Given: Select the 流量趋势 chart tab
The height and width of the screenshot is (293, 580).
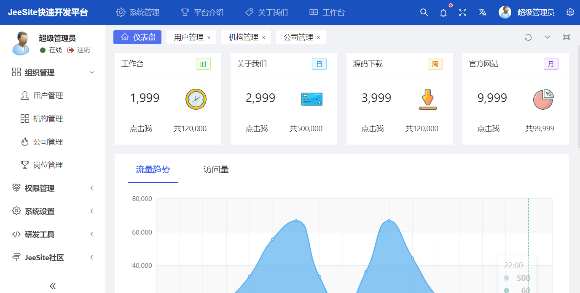Looking at the screenshot, I should click(153, 169).
